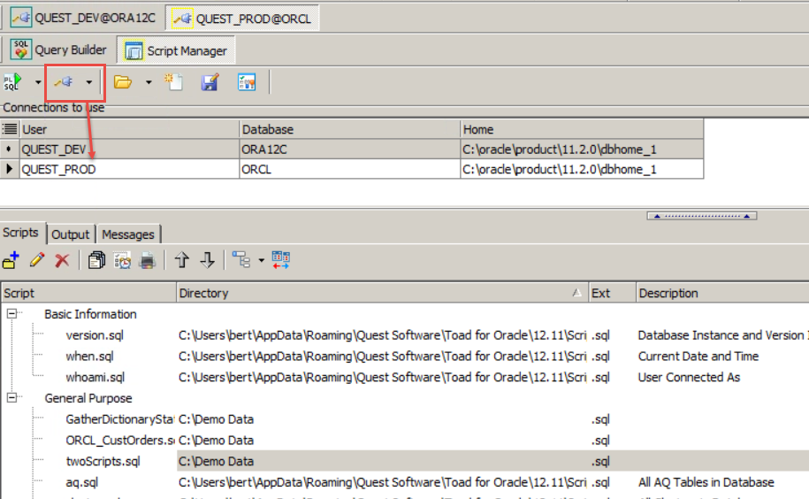This screenshot has width=809, height=499.
Task: Click the splitter collapse handle with arrows
Action: pyautogui.click(x=702, y=216)
